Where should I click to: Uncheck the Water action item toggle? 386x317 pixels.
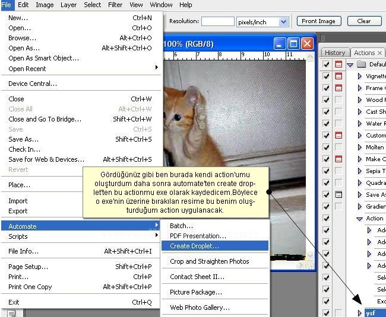(326, 123)
